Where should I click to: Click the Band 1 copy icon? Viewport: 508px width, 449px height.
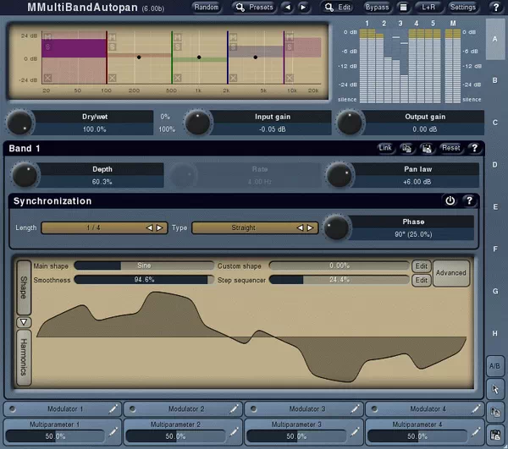click(406, 149)
